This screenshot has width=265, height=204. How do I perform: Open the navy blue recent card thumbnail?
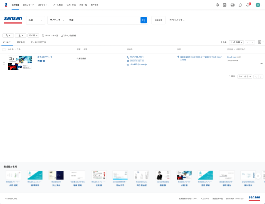tap(56, 175)
